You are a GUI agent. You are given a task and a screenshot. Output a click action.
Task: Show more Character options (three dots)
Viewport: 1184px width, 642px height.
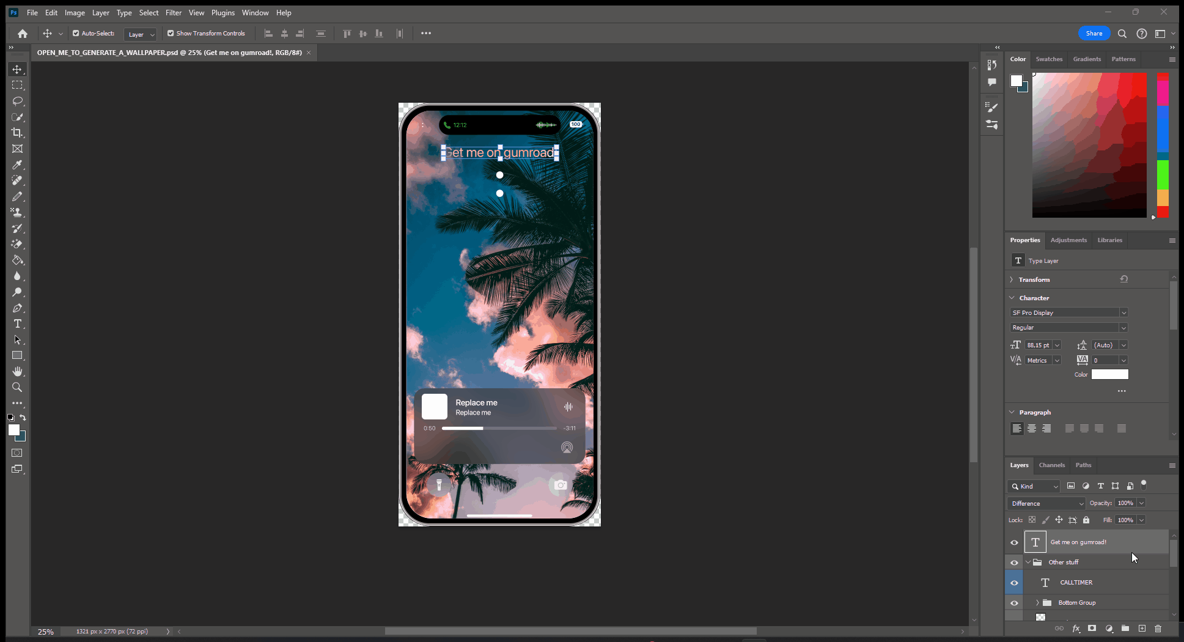click(x=1122, y=391)
